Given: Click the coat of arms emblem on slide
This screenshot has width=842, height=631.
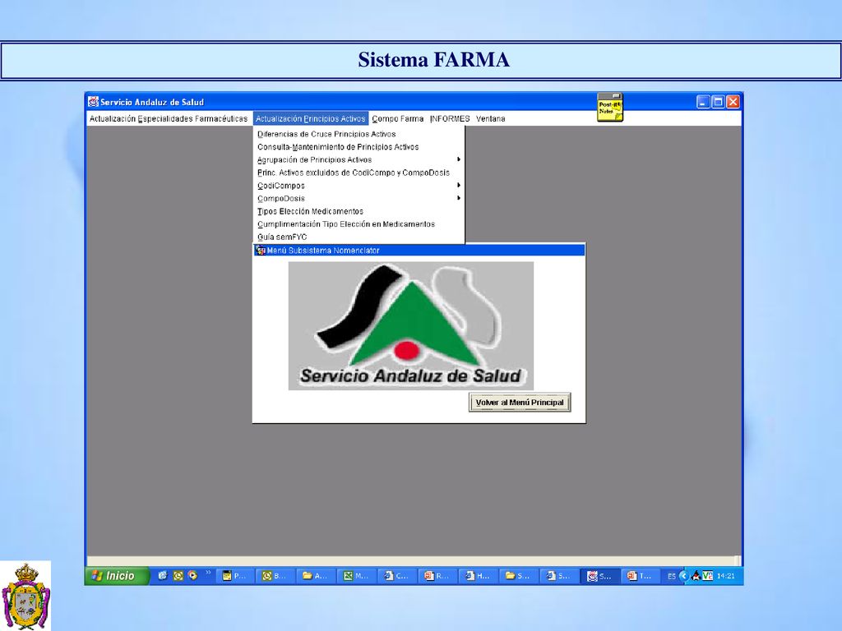Looking at the screenshot, I should coord(25,596).
